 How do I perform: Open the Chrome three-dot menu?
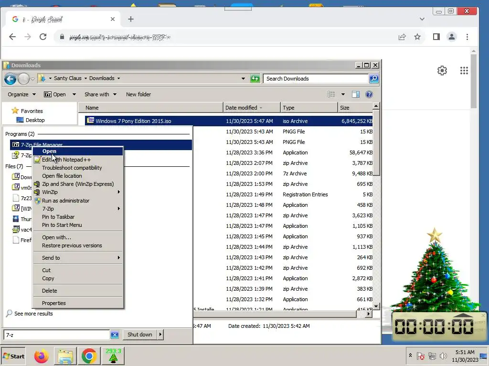[x=467, y=37]
